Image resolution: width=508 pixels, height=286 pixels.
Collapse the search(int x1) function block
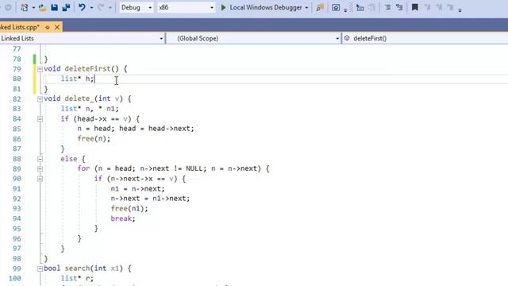(x=40, y=269)
